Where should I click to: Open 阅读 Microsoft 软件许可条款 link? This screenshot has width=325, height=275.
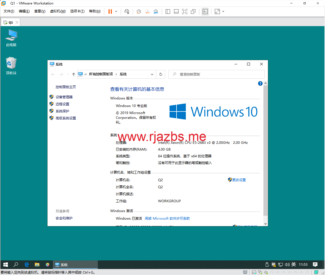coord(167,219)
